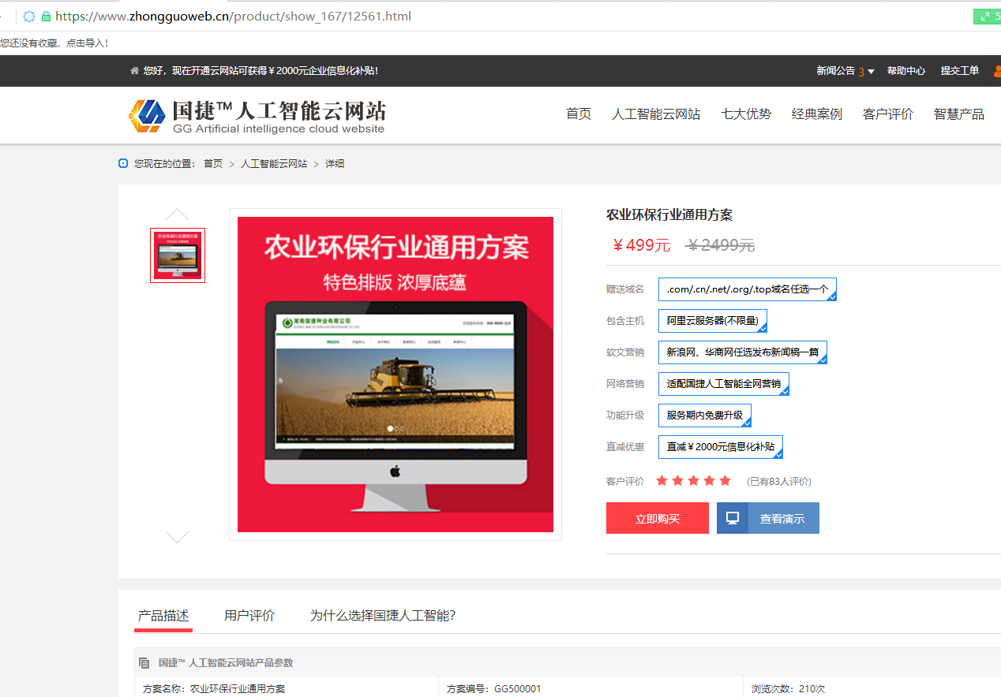Click the green extension icon beside address bar
The width and height of the screenshot is (1001, 697).
[987, 16]
